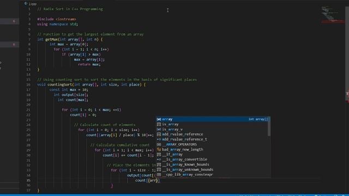Click struct icon beside 'is_array' suggestion
The height and width of the screenshot is (196, 349).
pyautogui.click(x=159, y=124)
